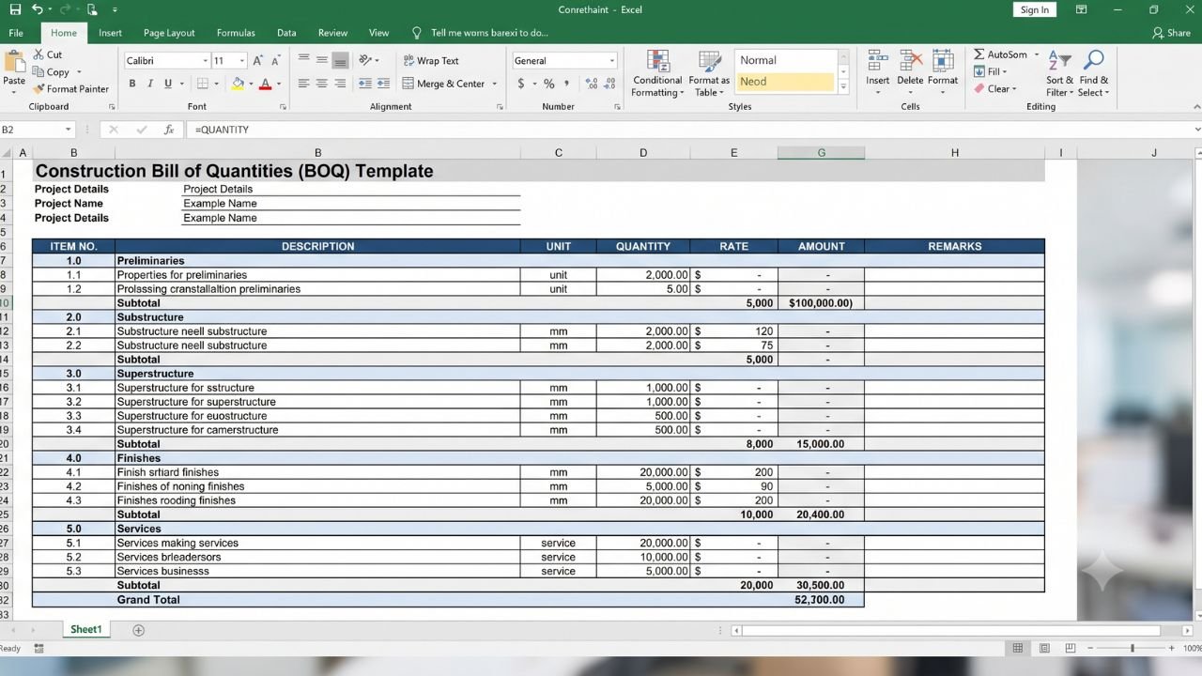The height and width of the screenshot is (676, 1202).
Task: Top-align the cell contents
Action: point(303,60)
